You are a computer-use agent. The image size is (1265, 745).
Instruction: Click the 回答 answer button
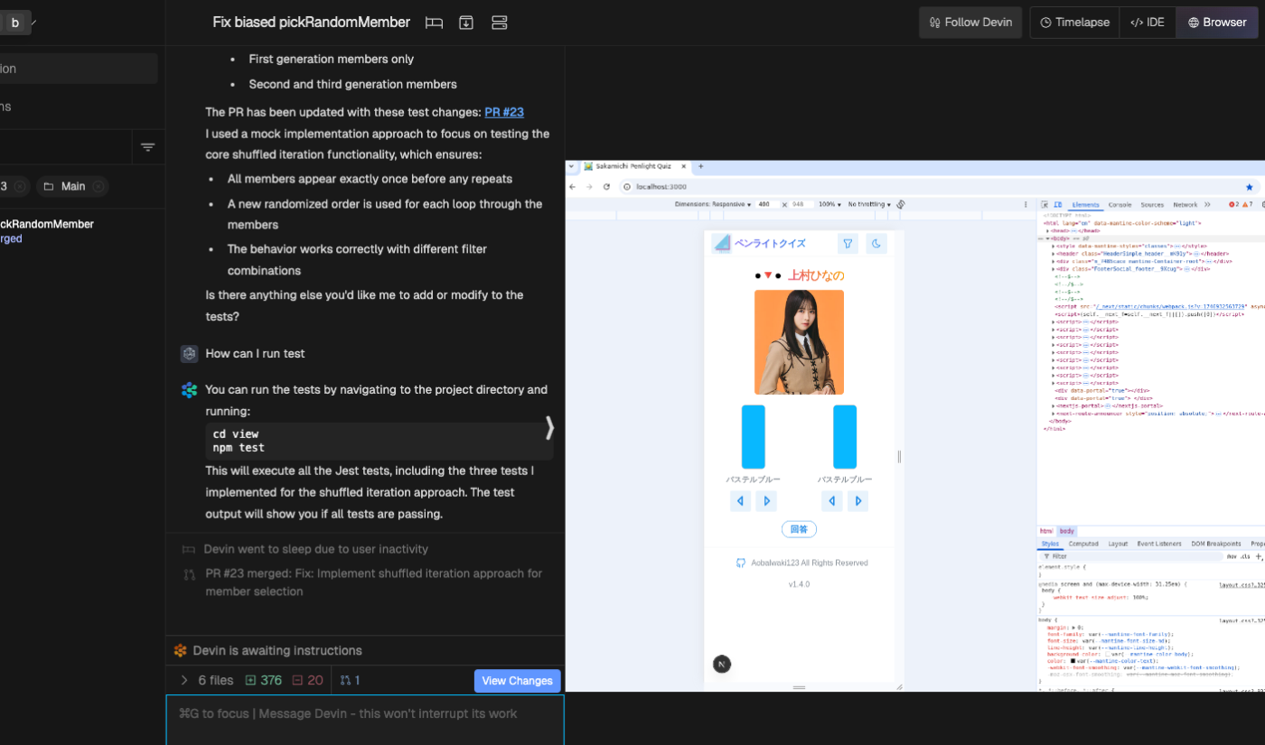(x=799, y=529)
